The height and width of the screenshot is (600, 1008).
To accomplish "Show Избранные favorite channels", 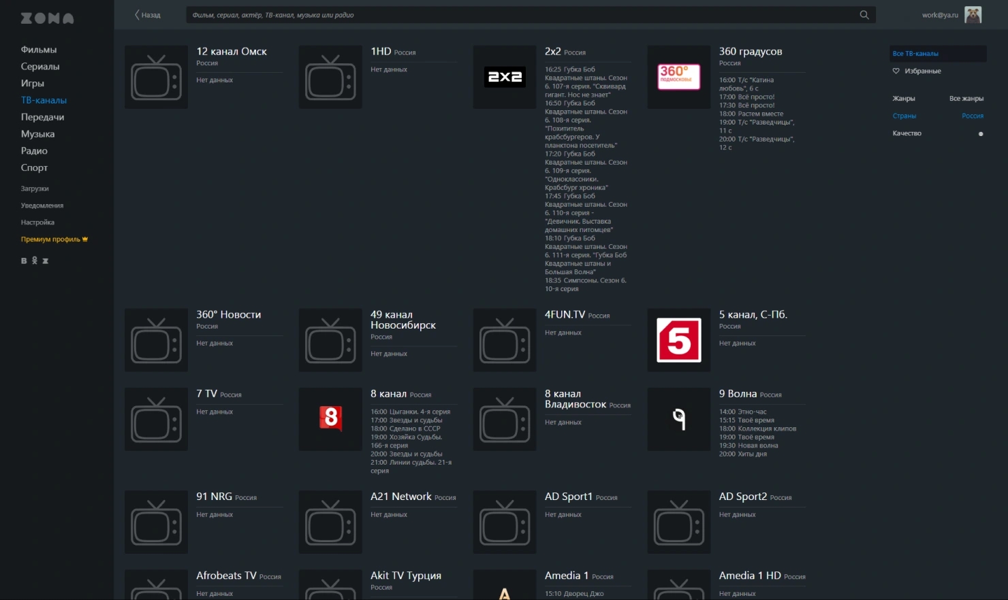I will click(x=922, y=71).
